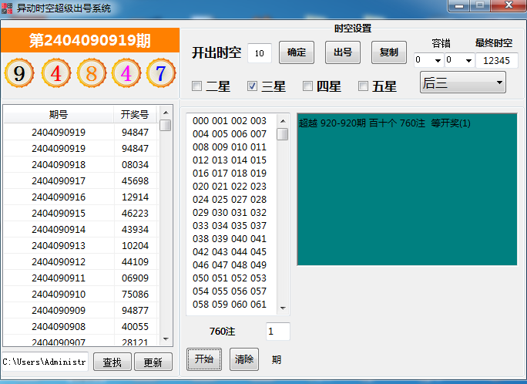Click the blue lottery ball showing 7
The image size is (527, 384).
[x=161, y=73]
